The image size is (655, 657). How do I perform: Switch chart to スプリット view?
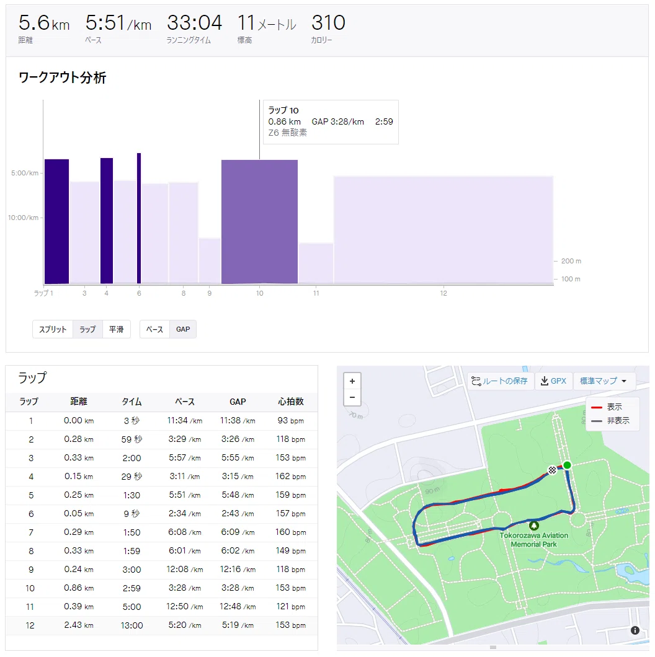click(53, 329)
